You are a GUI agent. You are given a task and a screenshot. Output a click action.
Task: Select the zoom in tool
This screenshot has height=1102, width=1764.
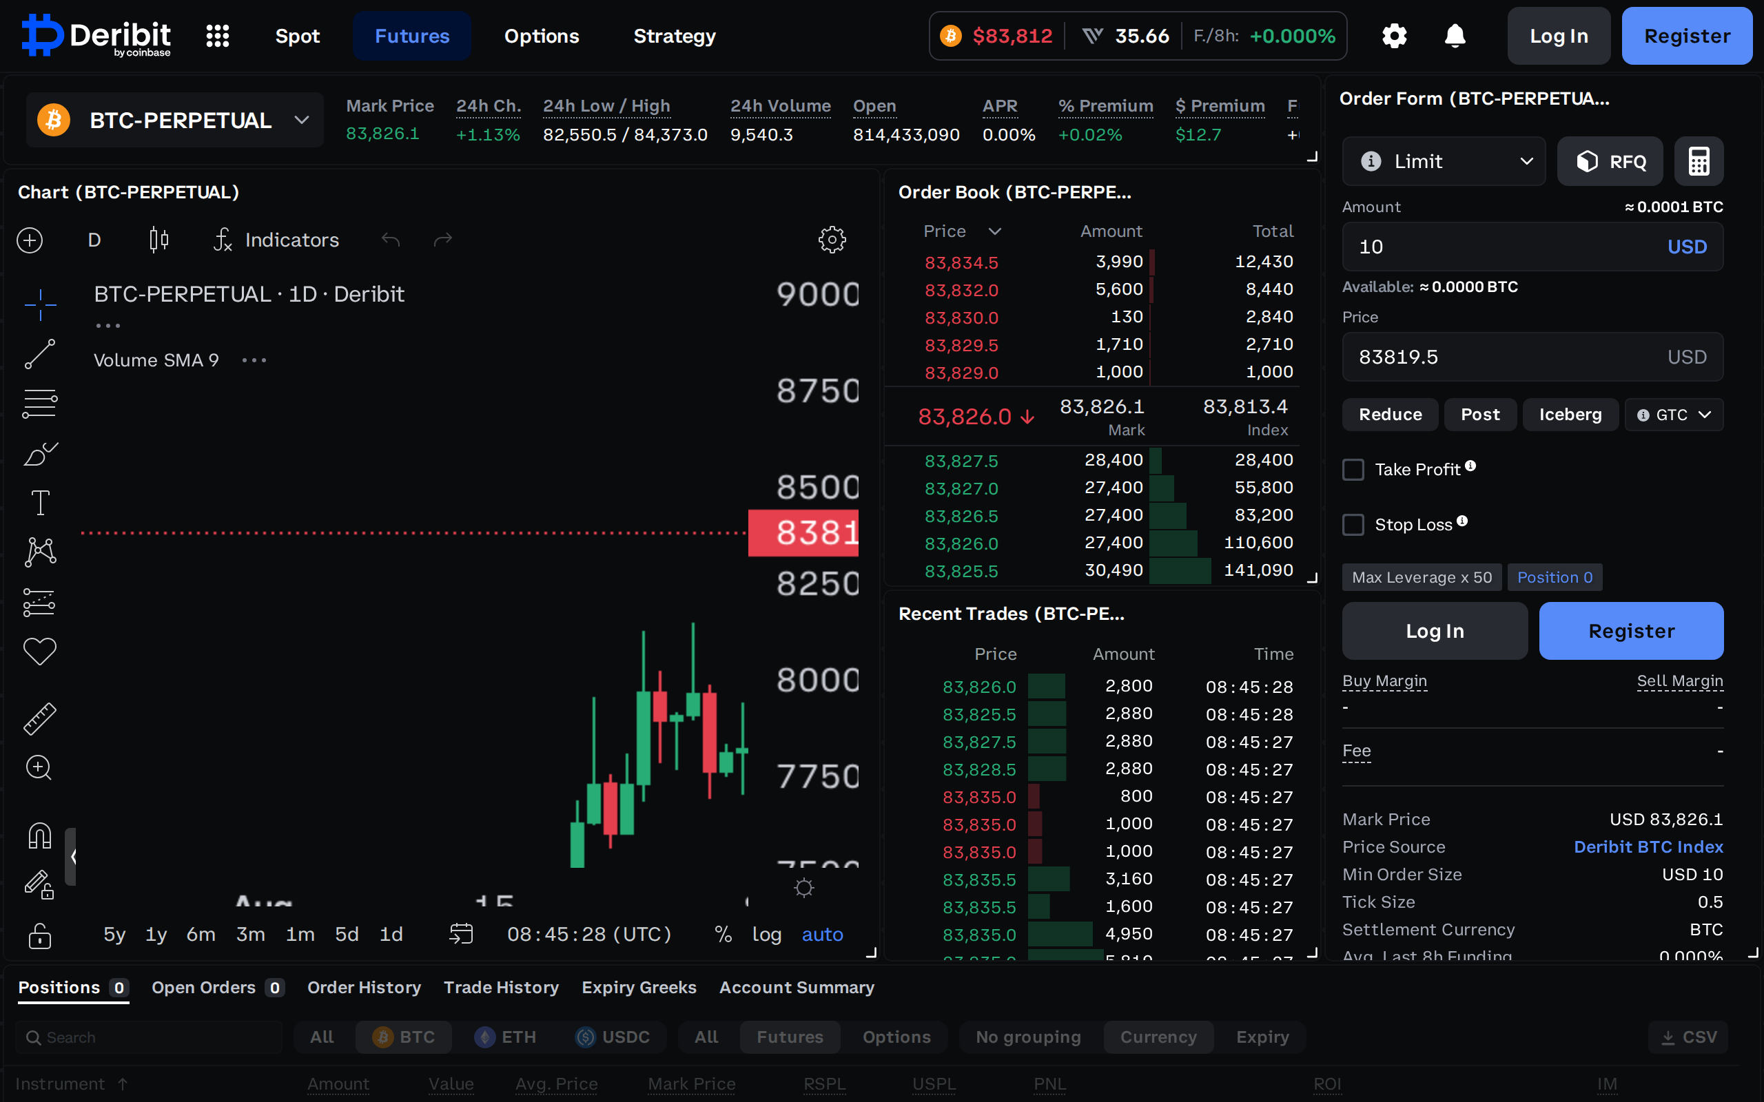pos(40,767)
